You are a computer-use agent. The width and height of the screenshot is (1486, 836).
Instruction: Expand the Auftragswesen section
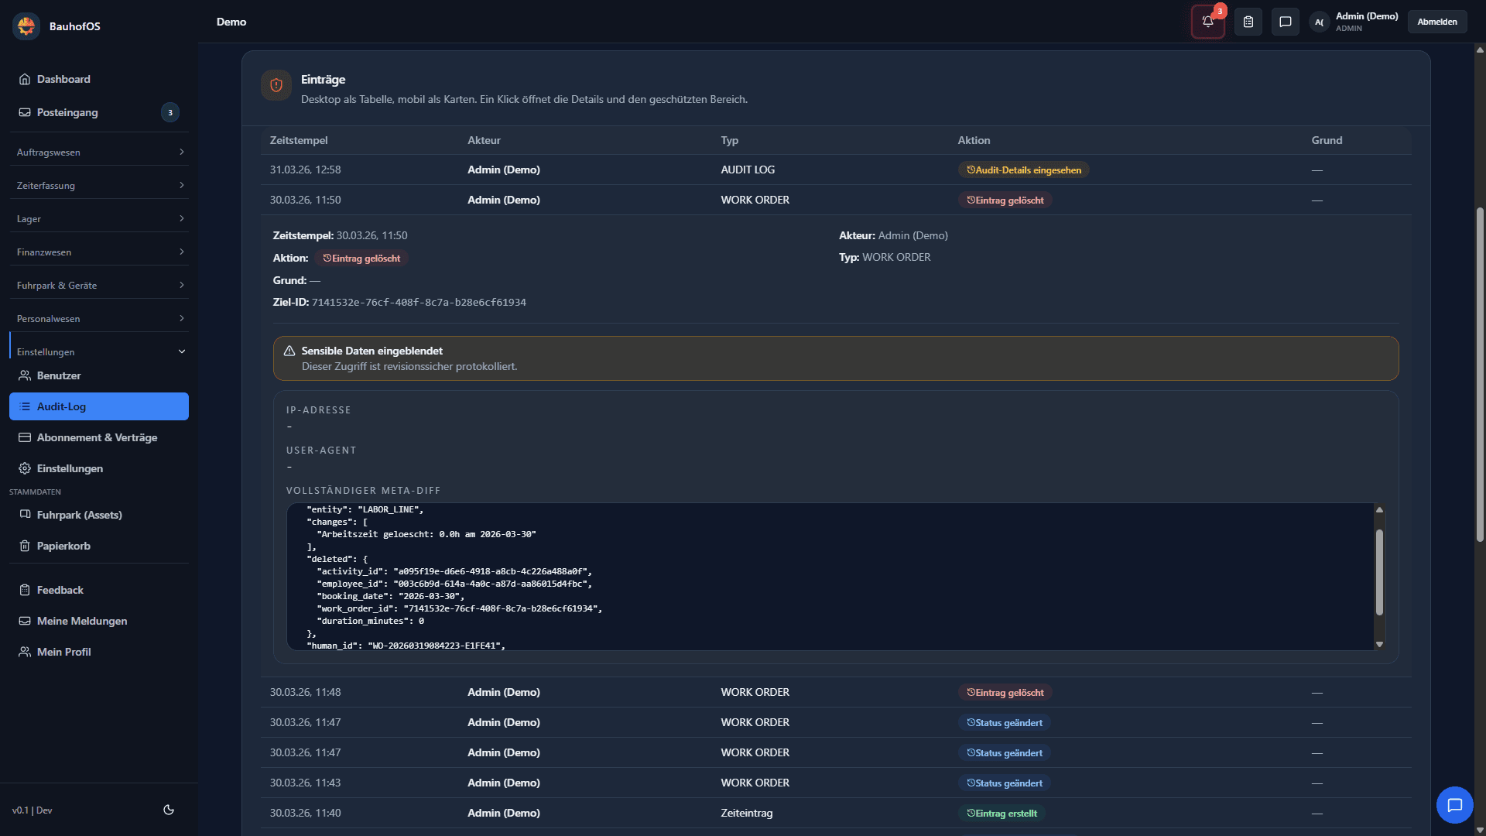(99, 152)
